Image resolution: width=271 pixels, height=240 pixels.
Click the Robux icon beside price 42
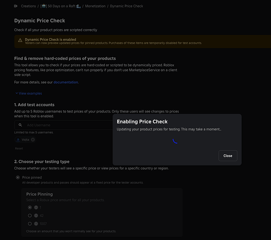coord(36,216)
